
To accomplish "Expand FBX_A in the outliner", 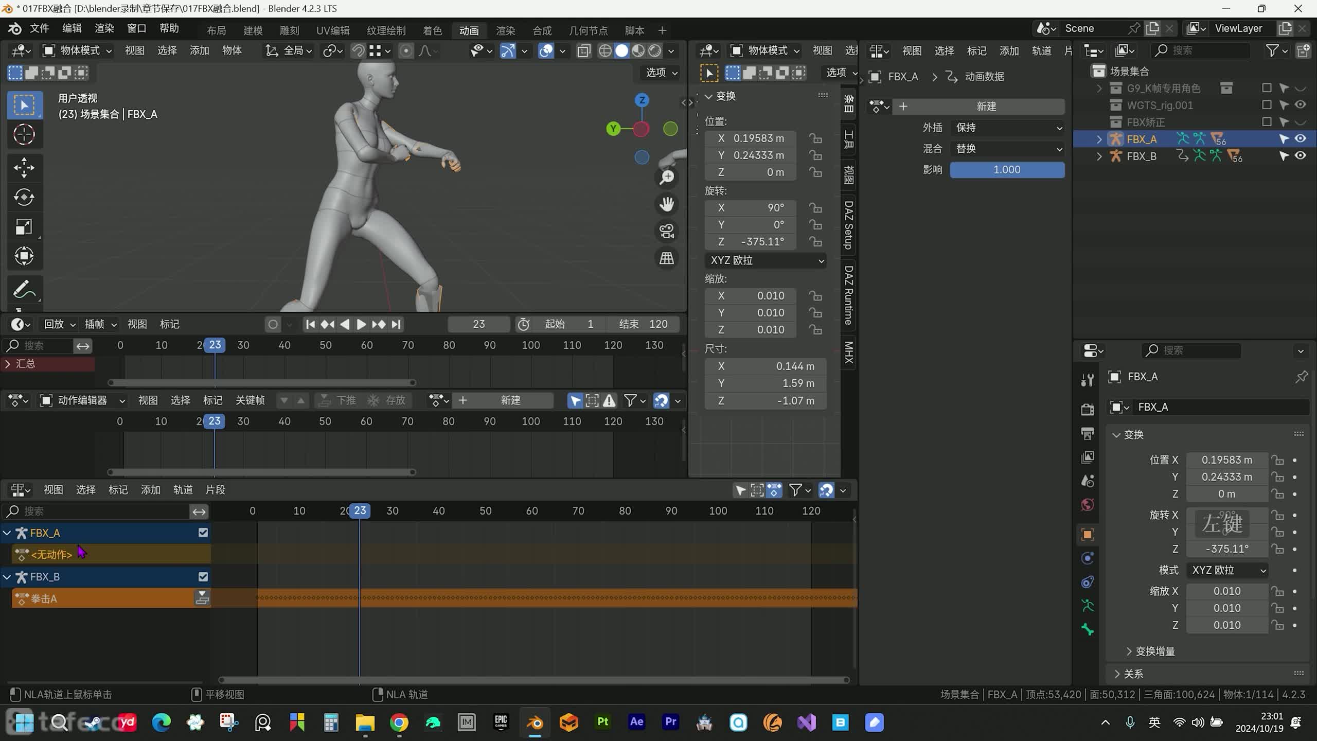I will coord(1099,139).
